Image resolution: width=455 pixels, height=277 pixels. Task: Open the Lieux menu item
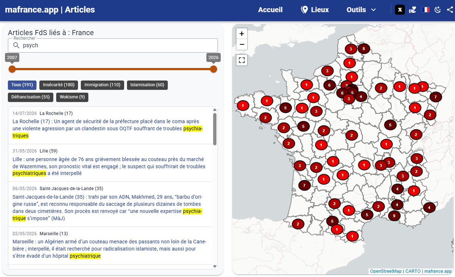coord(315,10)
